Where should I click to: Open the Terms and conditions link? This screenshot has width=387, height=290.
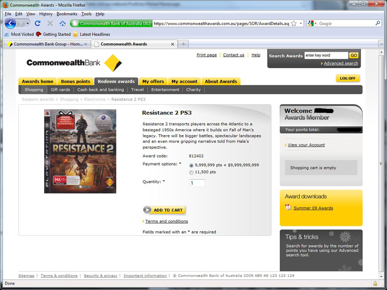click(x=166, y=221)
